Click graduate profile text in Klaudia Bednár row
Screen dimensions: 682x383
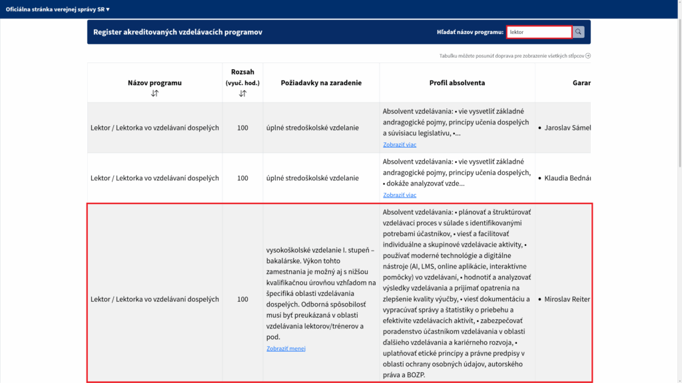(x=457, y=172)
